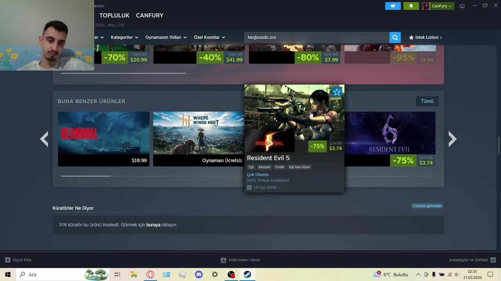The height and width of the screenshot is (281, 501).
Task: Expand the Özel Kısımlar dropdown
Action: coord(209,37)
